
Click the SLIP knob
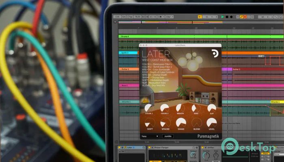(211, 108)
